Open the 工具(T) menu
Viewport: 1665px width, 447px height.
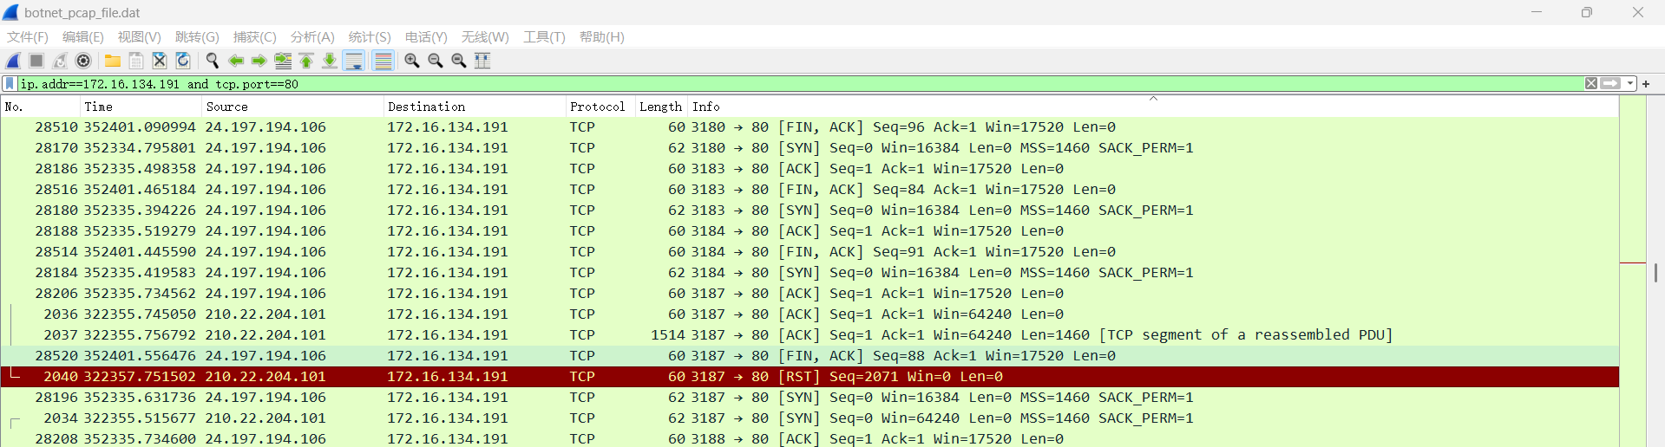click(544, 37)
